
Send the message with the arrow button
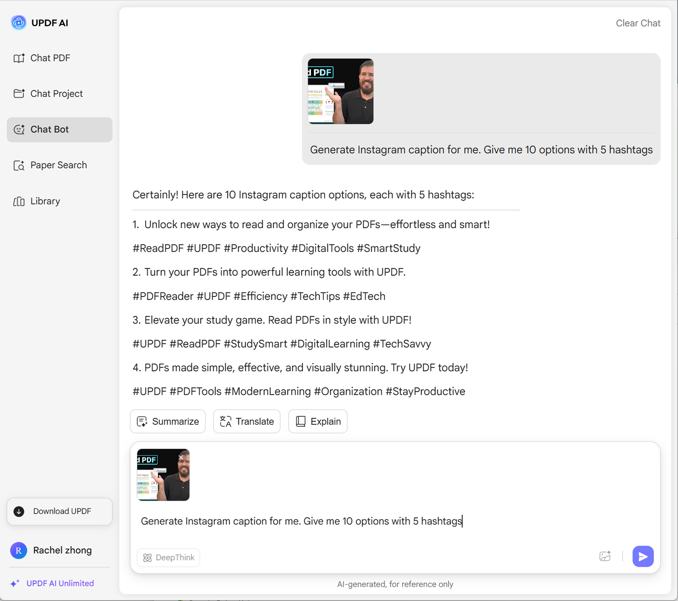click(x=643, y=556)
